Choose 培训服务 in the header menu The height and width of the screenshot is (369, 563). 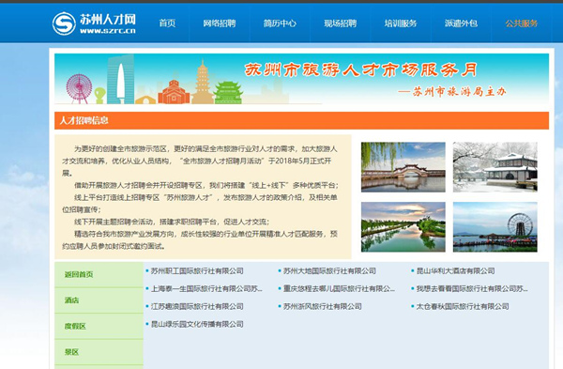[401, 23]
